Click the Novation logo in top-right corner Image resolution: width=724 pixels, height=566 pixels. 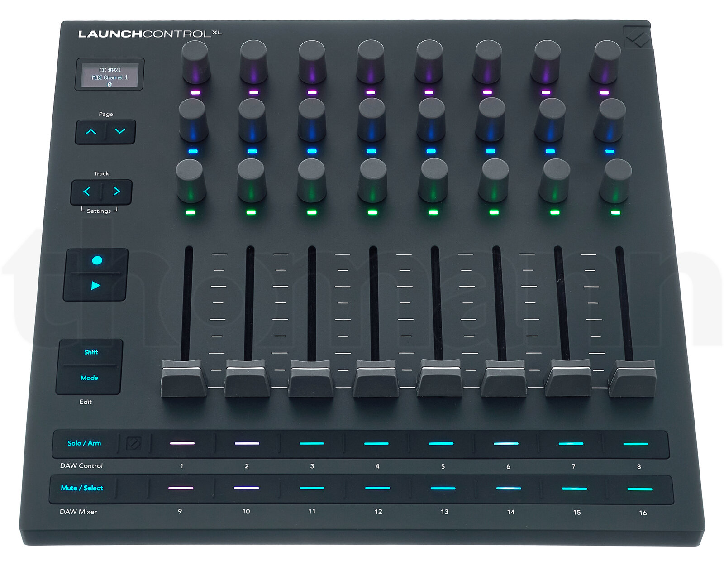click(x=637, y=37)
